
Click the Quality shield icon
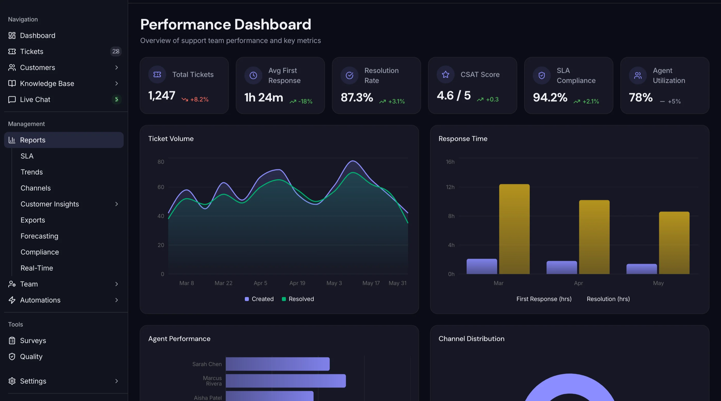12,357
